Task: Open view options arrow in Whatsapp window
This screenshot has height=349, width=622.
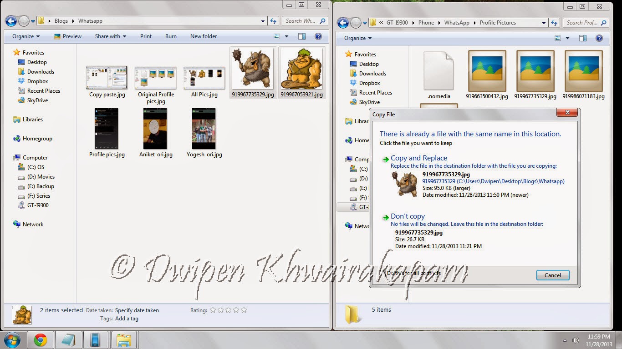Action: (286, 36)
